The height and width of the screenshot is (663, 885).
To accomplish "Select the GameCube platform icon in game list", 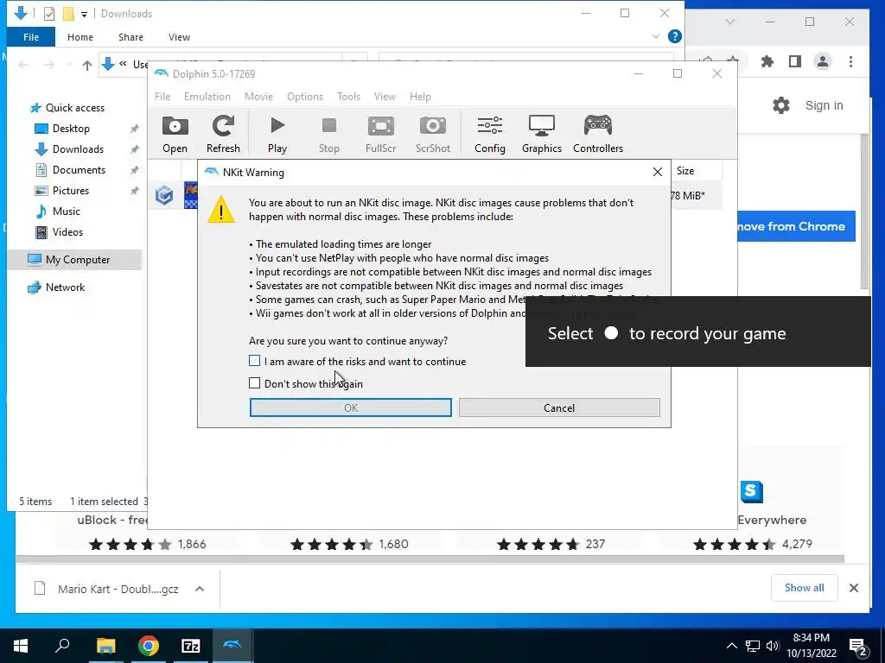I will pos(164,196).
